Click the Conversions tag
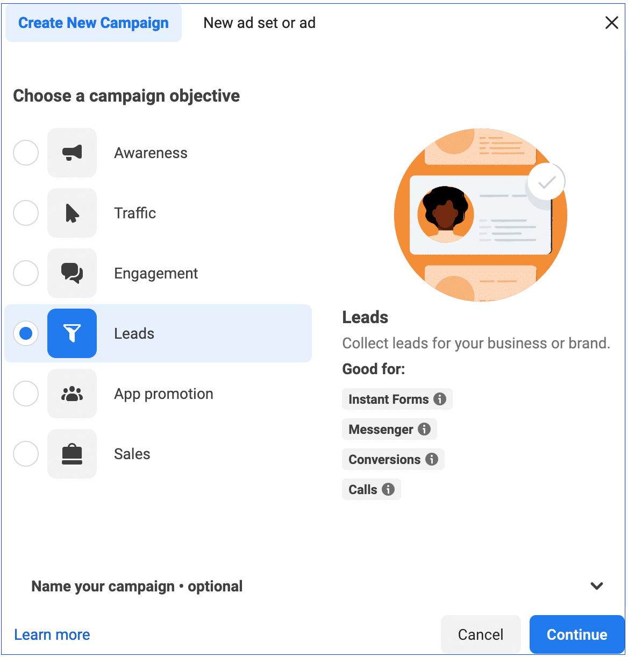The width and height of the screenshot is (628, 657). tap(393, 459)
